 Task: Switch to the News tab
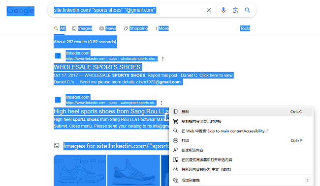coord(108,28)
